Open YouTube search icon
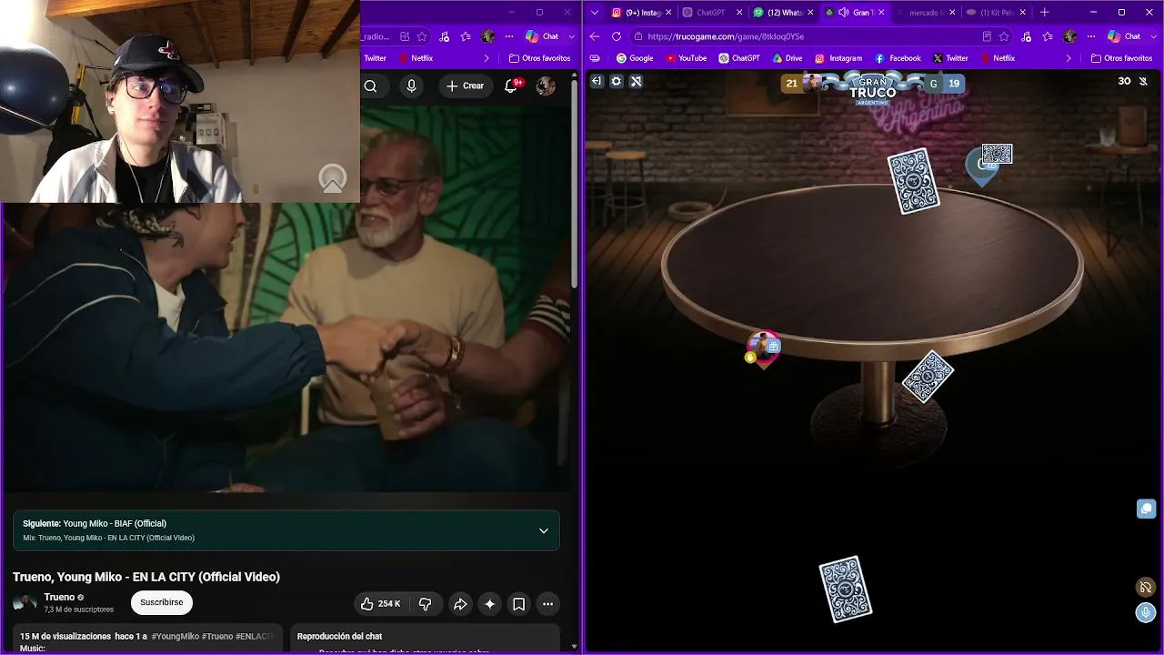This screenshot has width=1164, height=655. point(371,86)
